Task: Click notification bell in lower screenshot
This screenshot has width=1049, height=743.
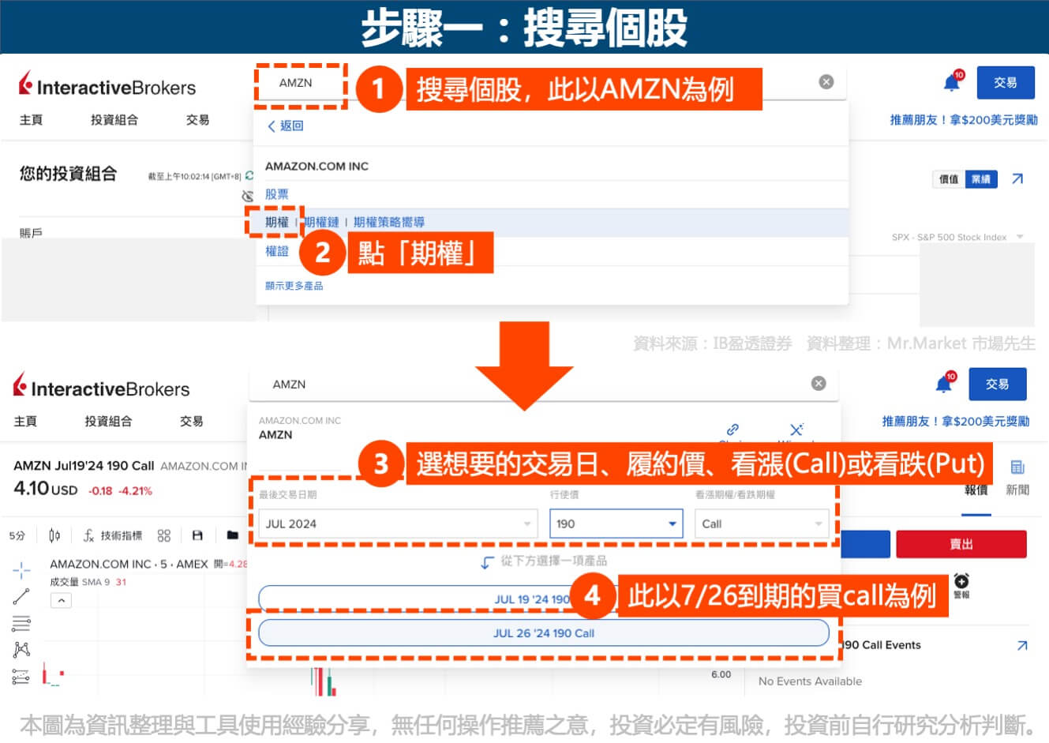Action: click(945, 383)
